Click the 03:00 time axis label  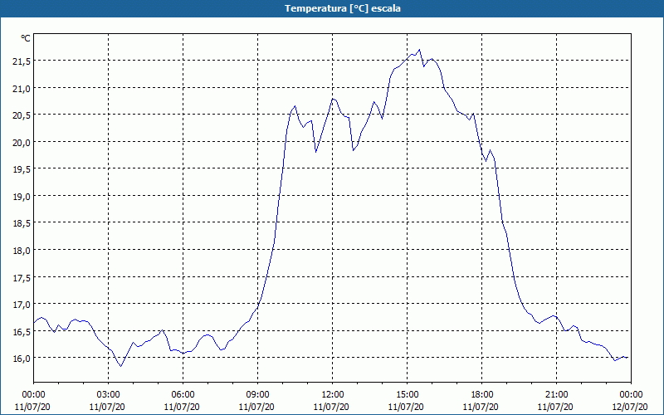(109, 395)
